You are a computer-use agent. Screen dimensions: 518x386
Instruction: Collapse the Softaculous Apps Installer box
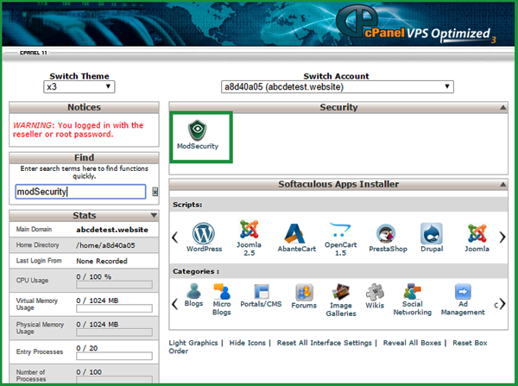[x=502, y=185]
